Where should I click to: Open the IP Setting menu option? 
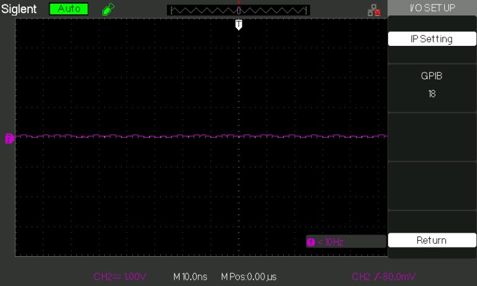431,38
